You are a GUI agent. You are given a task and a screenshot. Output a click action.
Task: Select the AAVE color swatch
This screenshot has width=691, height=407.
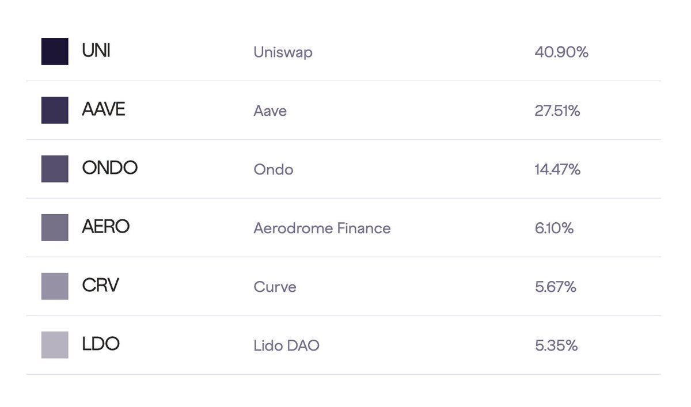tap(55, 110)
